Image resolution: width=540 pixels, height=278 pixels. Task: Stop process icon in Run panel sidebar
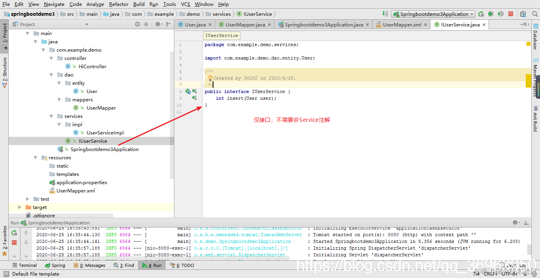click(x=14, y=243)
